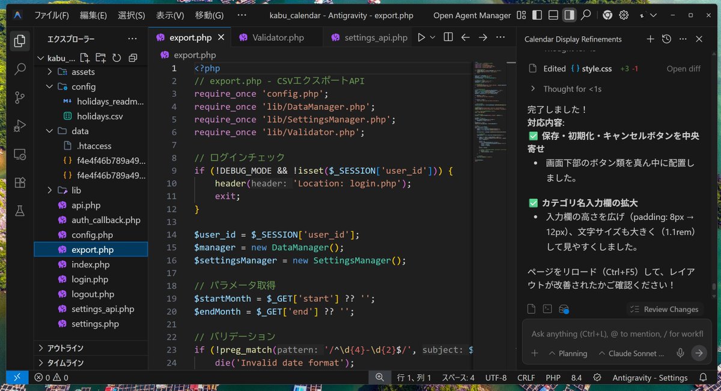
Task: Open the Chrome browser icon in title bar
Action: (607, 15)
